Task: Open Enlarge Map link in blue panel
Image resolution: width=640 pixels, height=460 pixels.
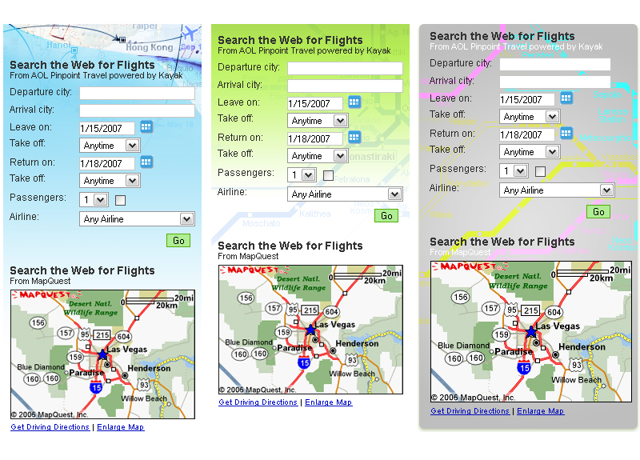Action: (x=121, y=427)
